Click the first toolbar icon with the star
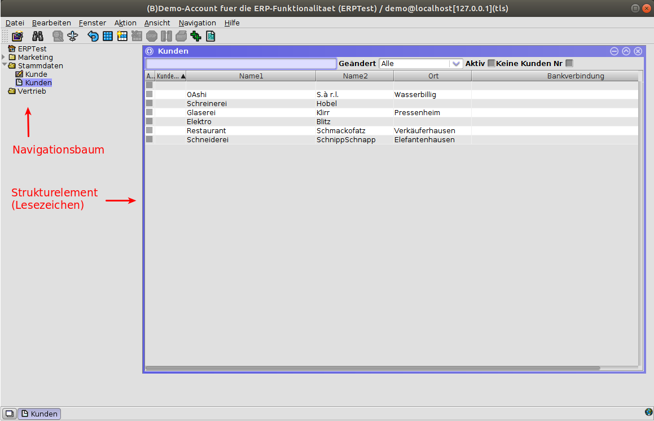Screen dimensions: 654x421 click(x=17, y=37)
